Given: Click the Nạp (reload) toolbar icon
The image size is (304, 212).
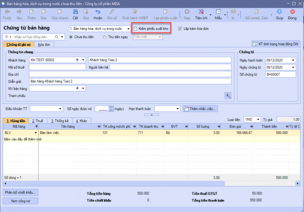Looking at the screenshot, I should [x=187, y=12].
